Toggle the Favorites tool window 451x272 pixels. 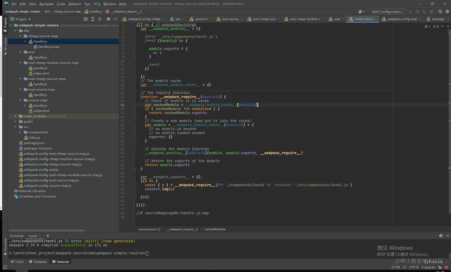[x=5, y=247]
